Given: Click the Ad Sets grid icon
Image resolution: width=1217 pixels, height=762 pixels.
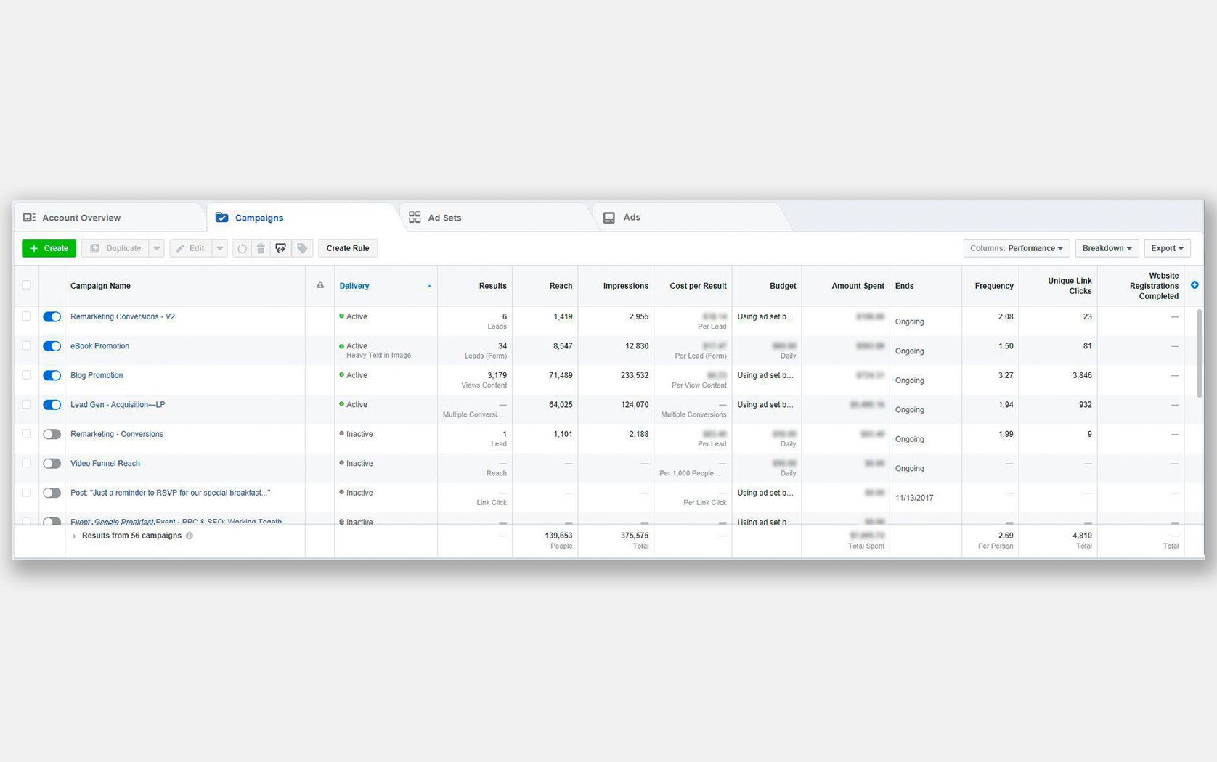Looking at the screenshot, I should [x=415, y=218].
